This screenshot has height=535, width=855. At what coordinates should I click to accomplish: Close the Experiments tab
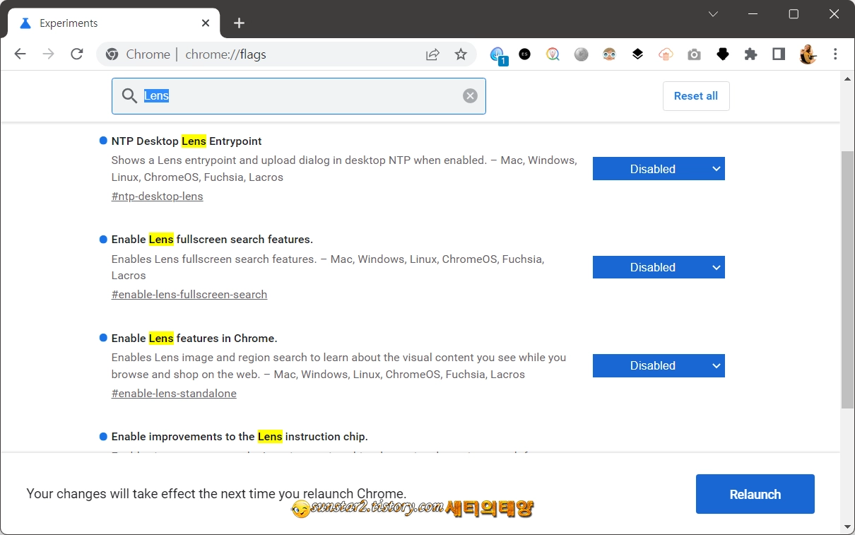tap(206, 23)
